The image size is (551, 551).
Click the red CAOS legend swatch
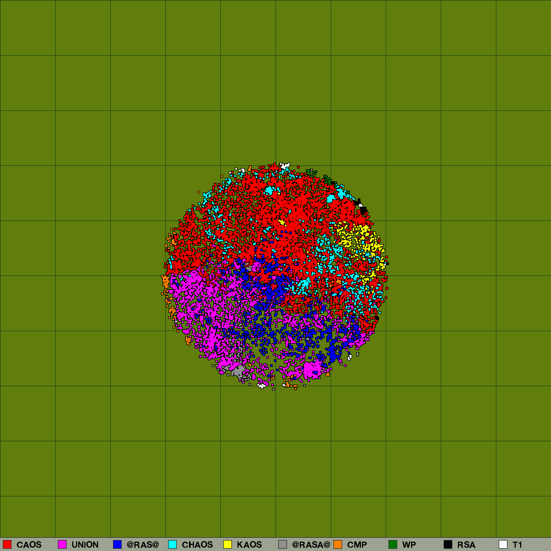click(x=7, y=544)
